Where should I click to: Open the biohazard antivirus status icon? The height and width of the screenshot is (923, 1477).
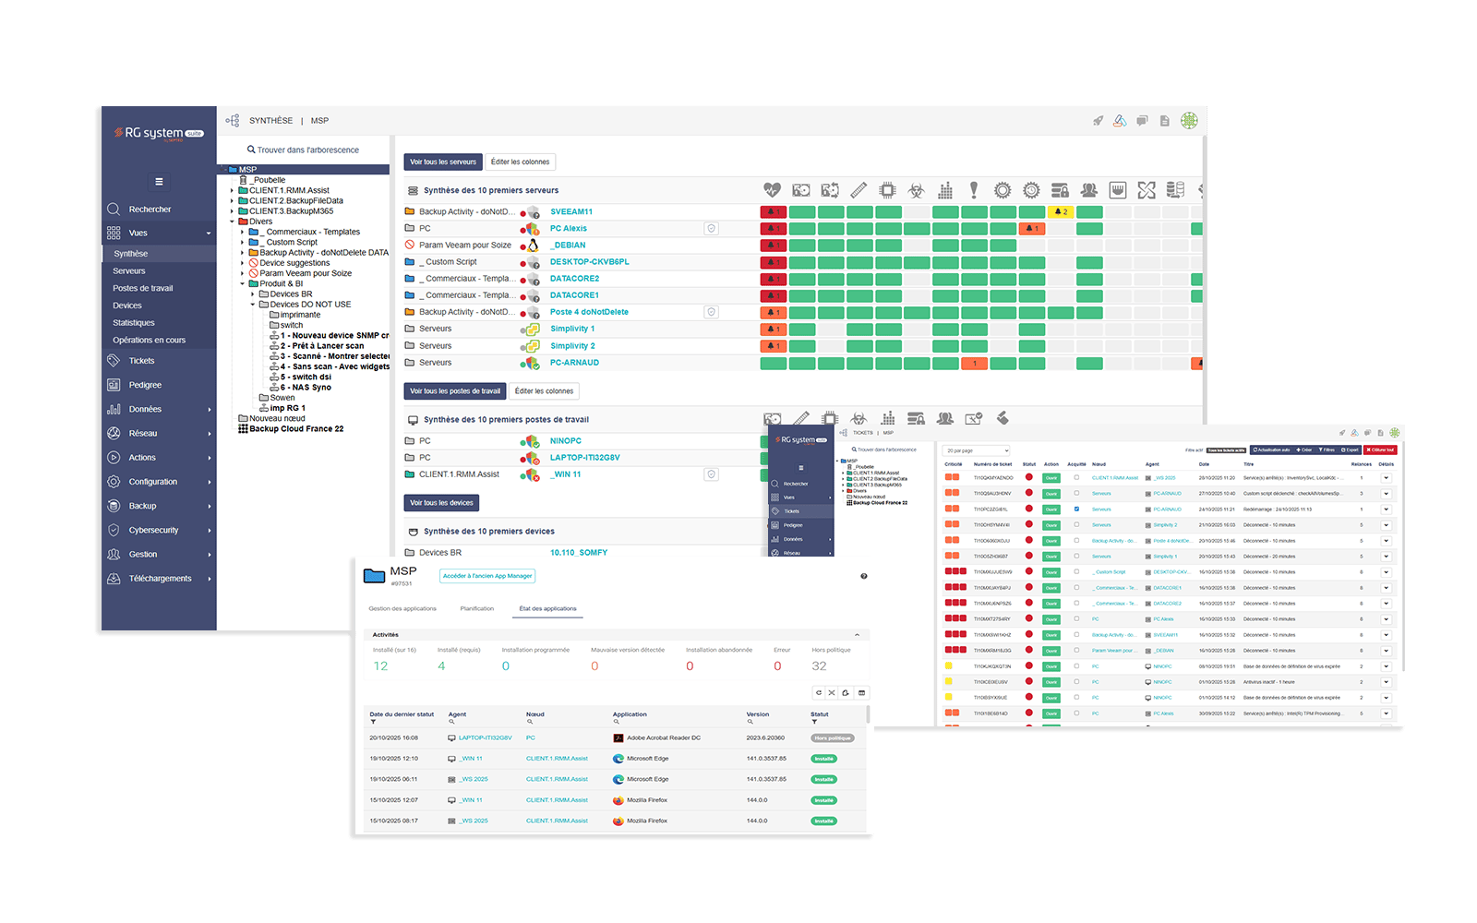(x=917, y=189)
